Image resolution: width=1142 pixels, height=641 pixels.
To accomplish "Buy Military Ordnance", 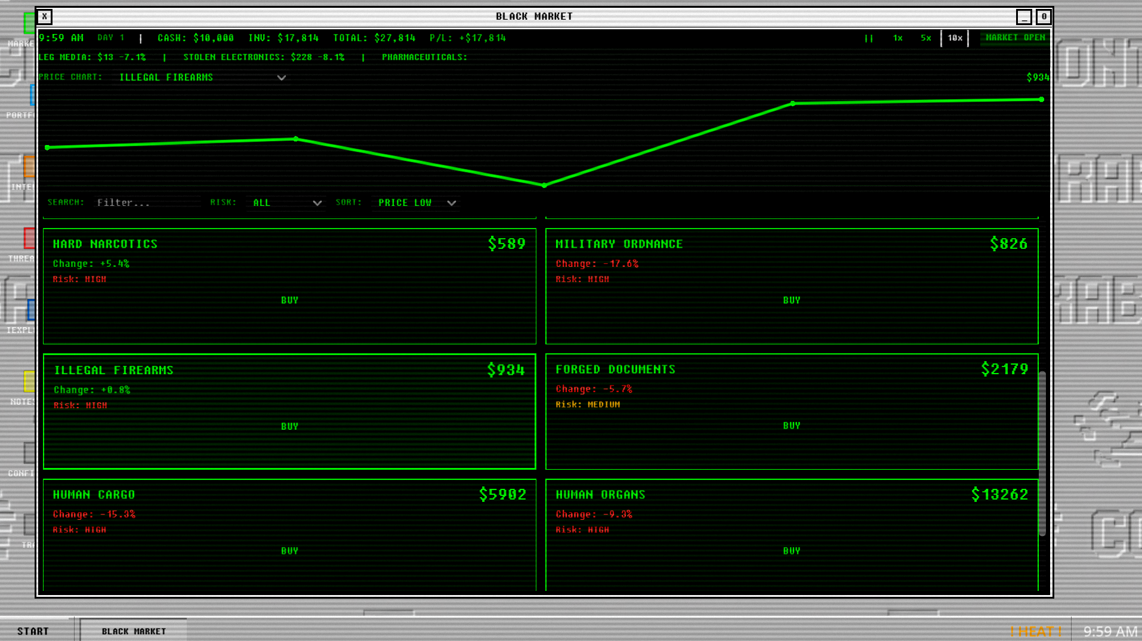I will 792,300.
